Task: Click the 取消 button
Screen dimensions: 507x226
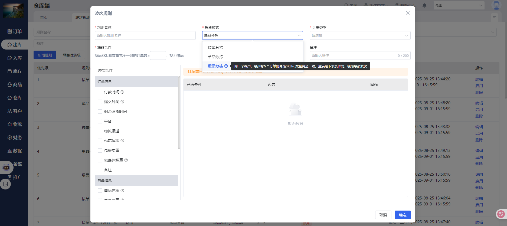Action: 383,215
